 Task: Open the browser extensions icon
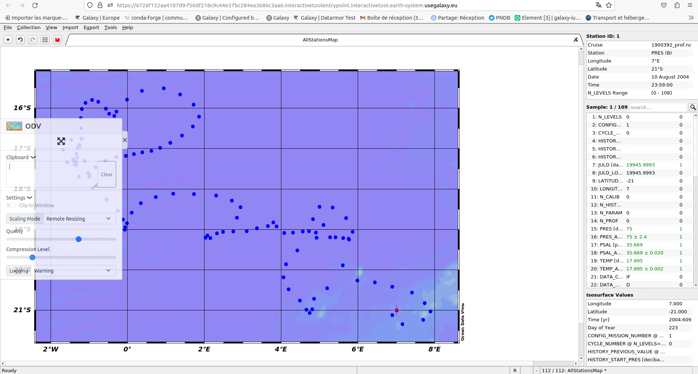click(677, 5)
